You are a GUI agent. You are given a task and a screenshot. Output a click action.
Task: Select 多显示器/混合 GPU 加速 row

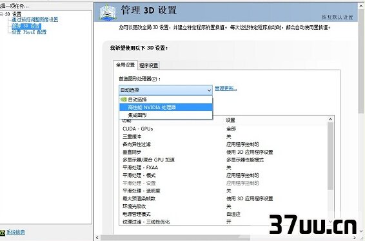click(x=224, y=160)
